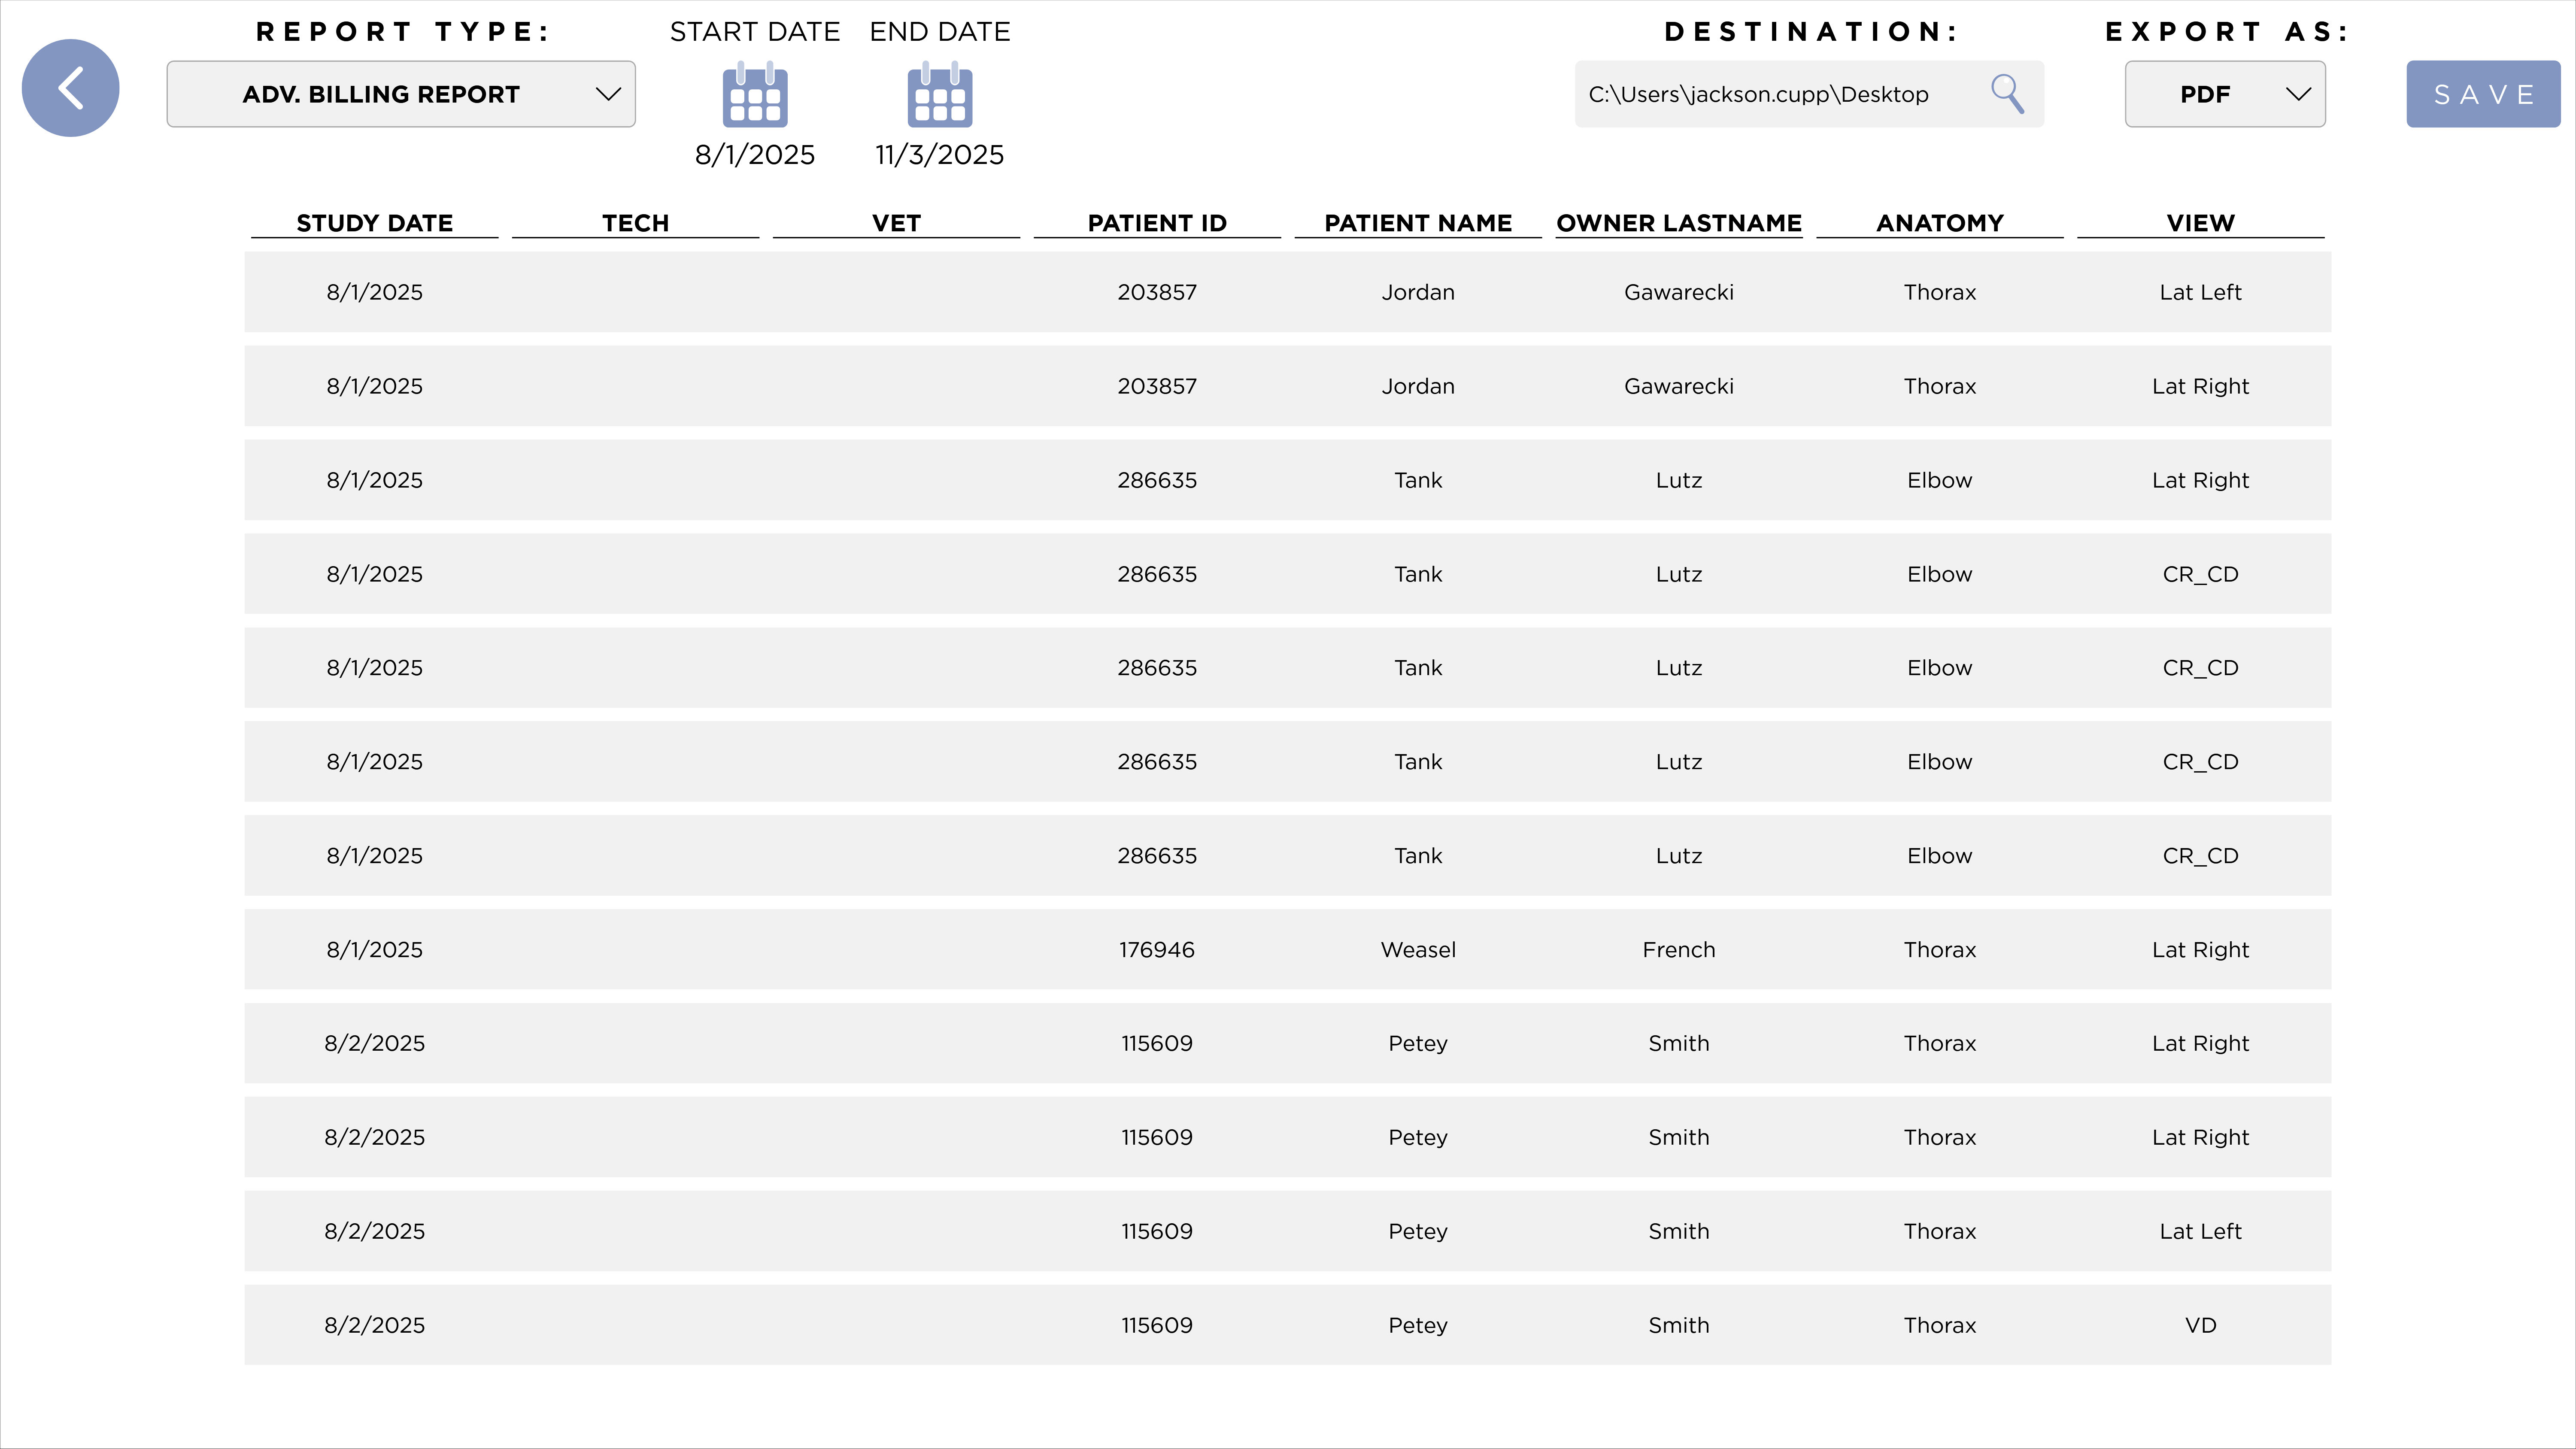Click the VET column header
This screenshot has height=1449, width=2576.
[x=896, y=222]
